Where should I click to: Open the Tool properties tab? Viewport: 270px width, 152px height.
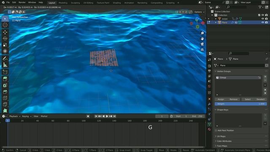click(x=209, y=60)
